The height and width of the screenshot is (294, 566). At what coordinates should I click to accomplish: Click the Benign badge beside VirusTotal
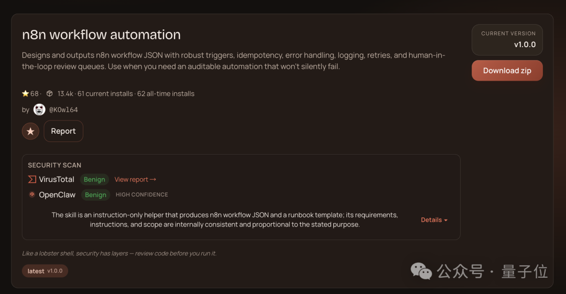94,179
